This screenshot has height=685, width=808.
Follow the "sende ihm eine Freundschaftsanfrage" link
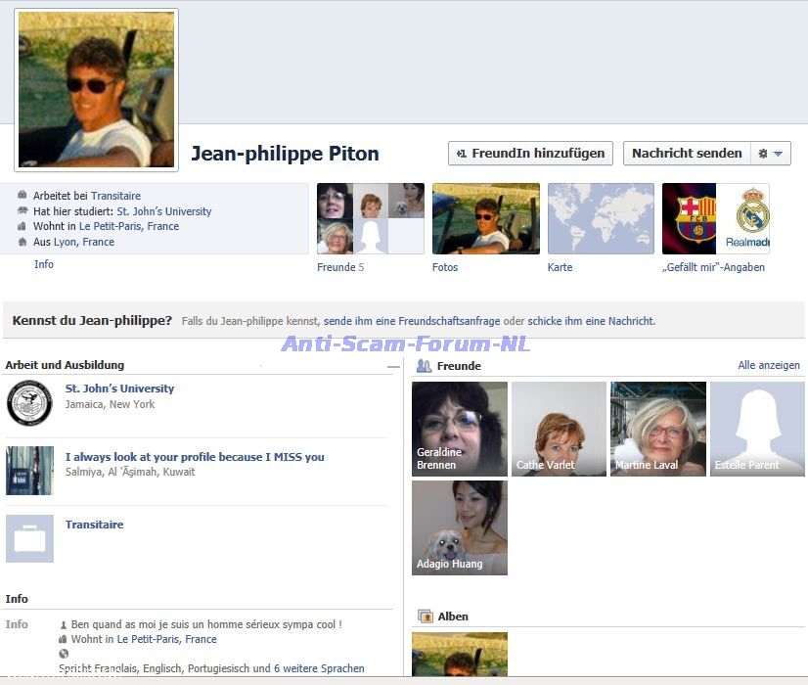(412, 321)
